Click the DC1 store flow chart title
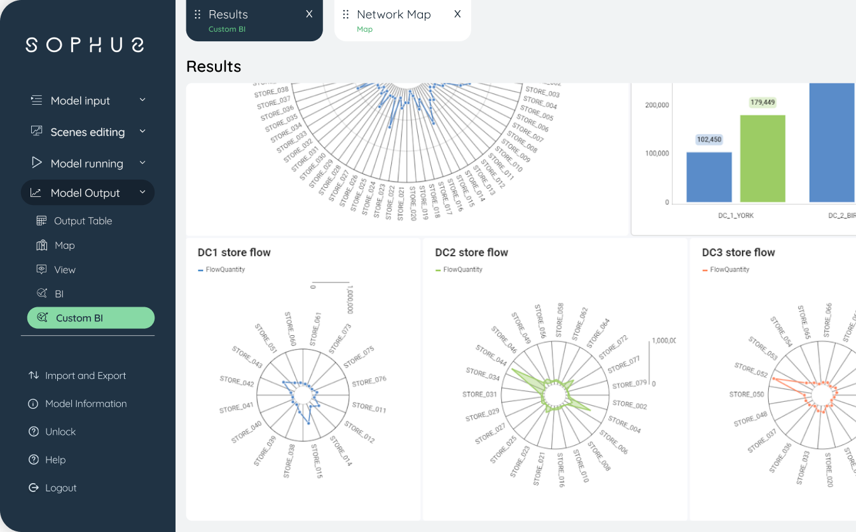The image size is (856, 532). point(234,253)
